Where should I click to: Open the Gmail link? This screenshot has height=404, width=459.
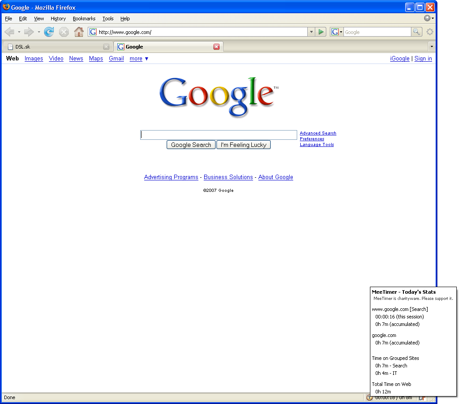116,59
